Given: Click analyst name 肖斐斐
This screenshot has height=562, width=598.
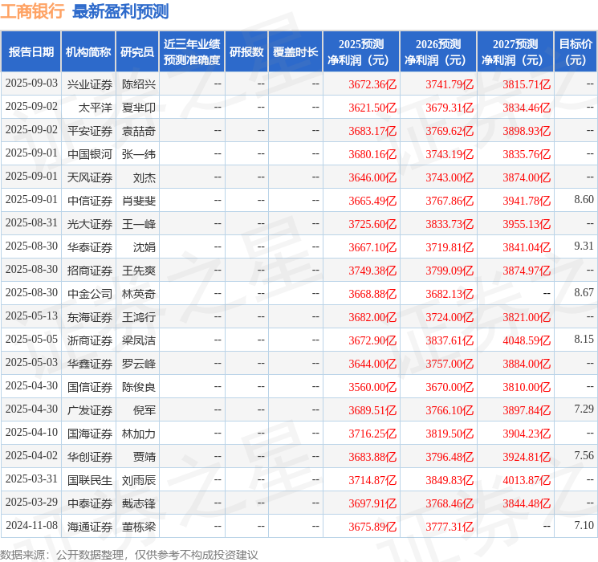Looking at the screenshot, I should pyautogui.click(x=138, y=201).
